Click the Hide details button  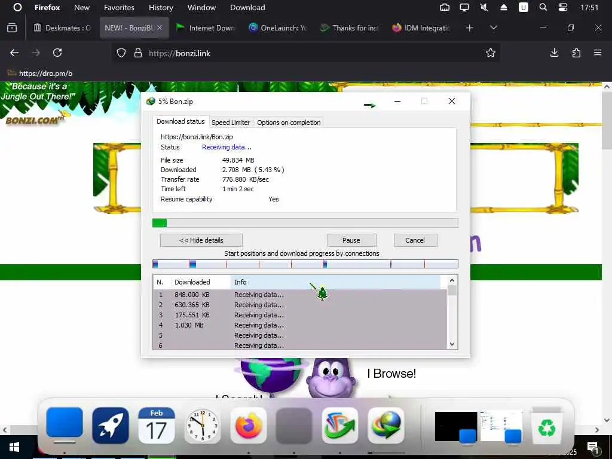201,240
